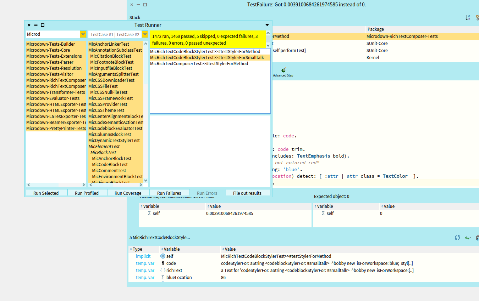The width and height of the screenshot is (479, 301).
Task: Focus the Microd package search field
Action: click(53, 34)
